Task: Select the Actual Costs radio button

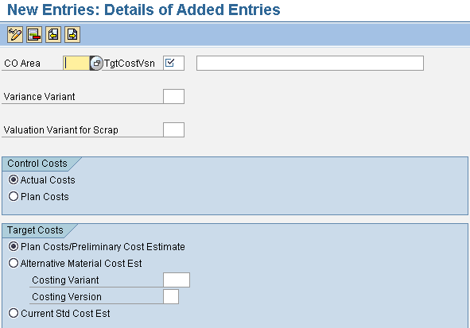Action: (14, 179)
